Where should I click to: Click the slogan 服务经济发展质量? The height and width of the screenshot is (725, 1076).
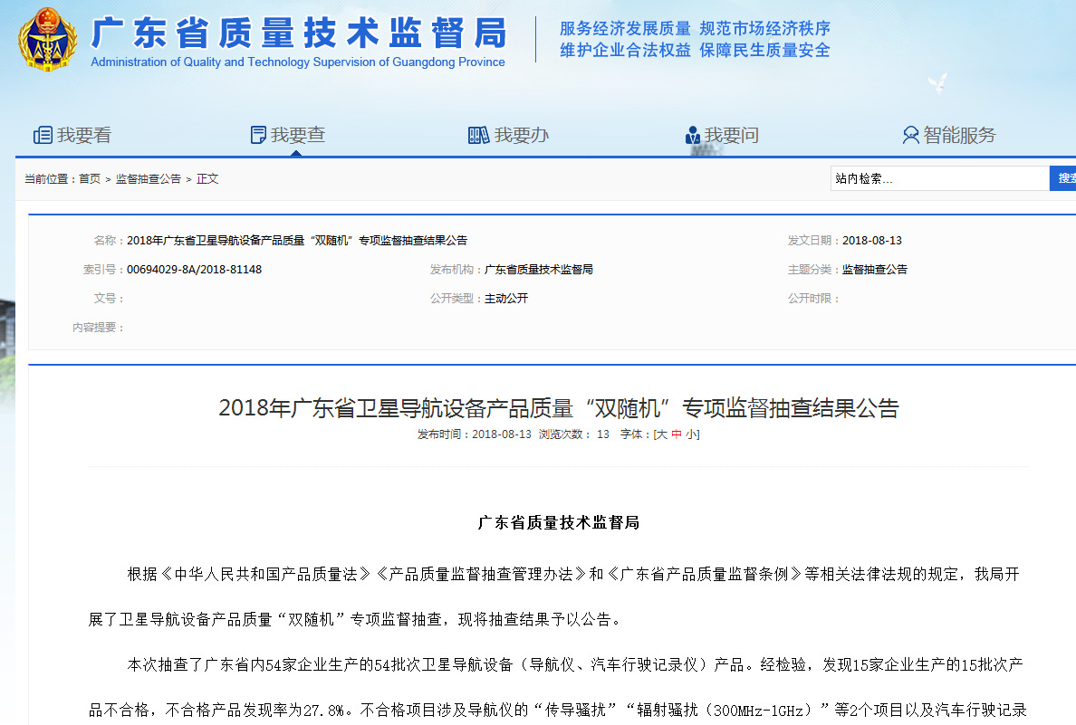point(625,29)
